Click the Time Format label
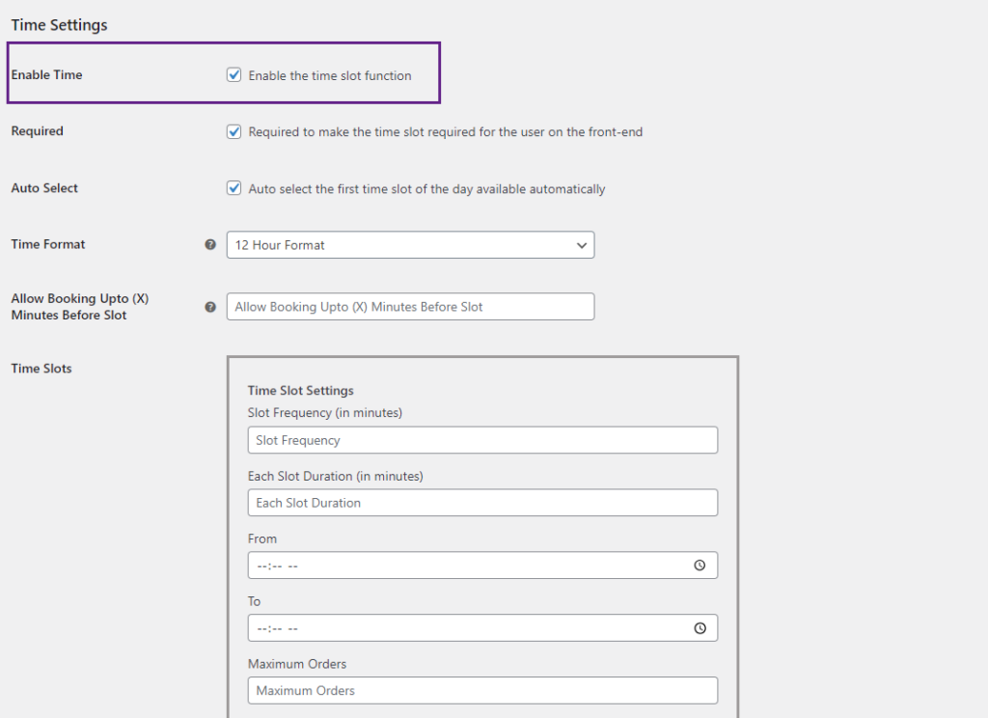Image resolution: width=988 pixels, height=718 pixels. (48, 244)
